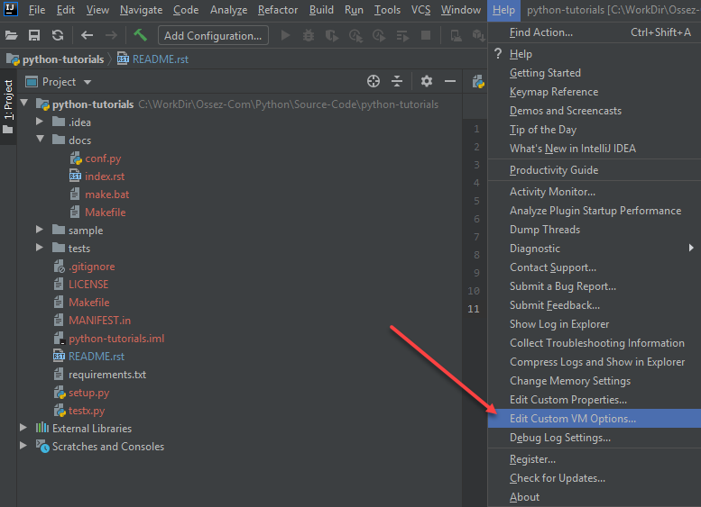This screenshot has width=701, height=507.
Task: Select requirements.txt file
Action: 107,375
